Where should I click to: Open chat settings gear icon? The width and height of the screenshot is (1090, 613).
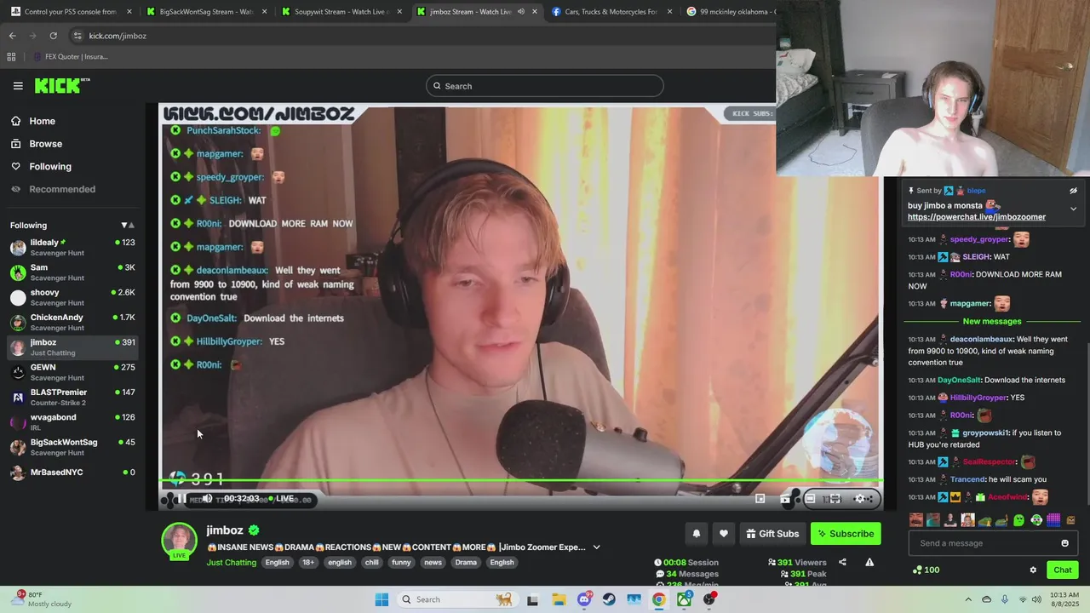pyautogui.click(x=1033, y=570)
